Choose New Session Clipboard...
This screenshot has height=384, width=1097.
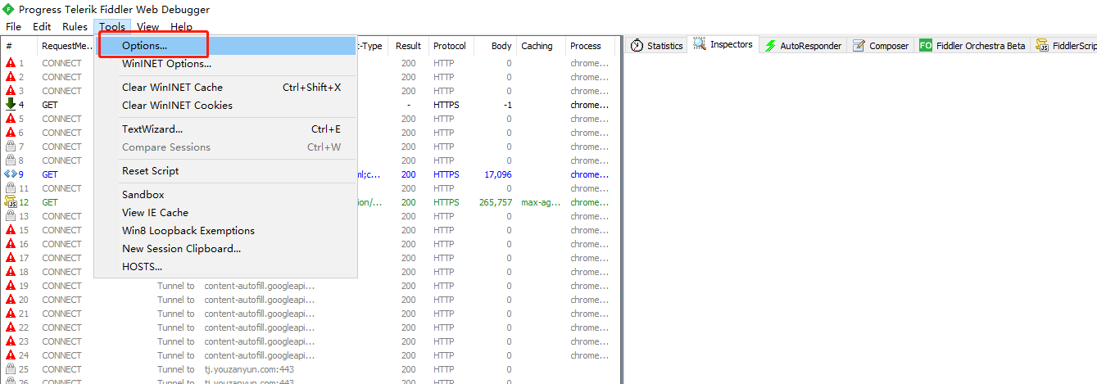[225, 249]
